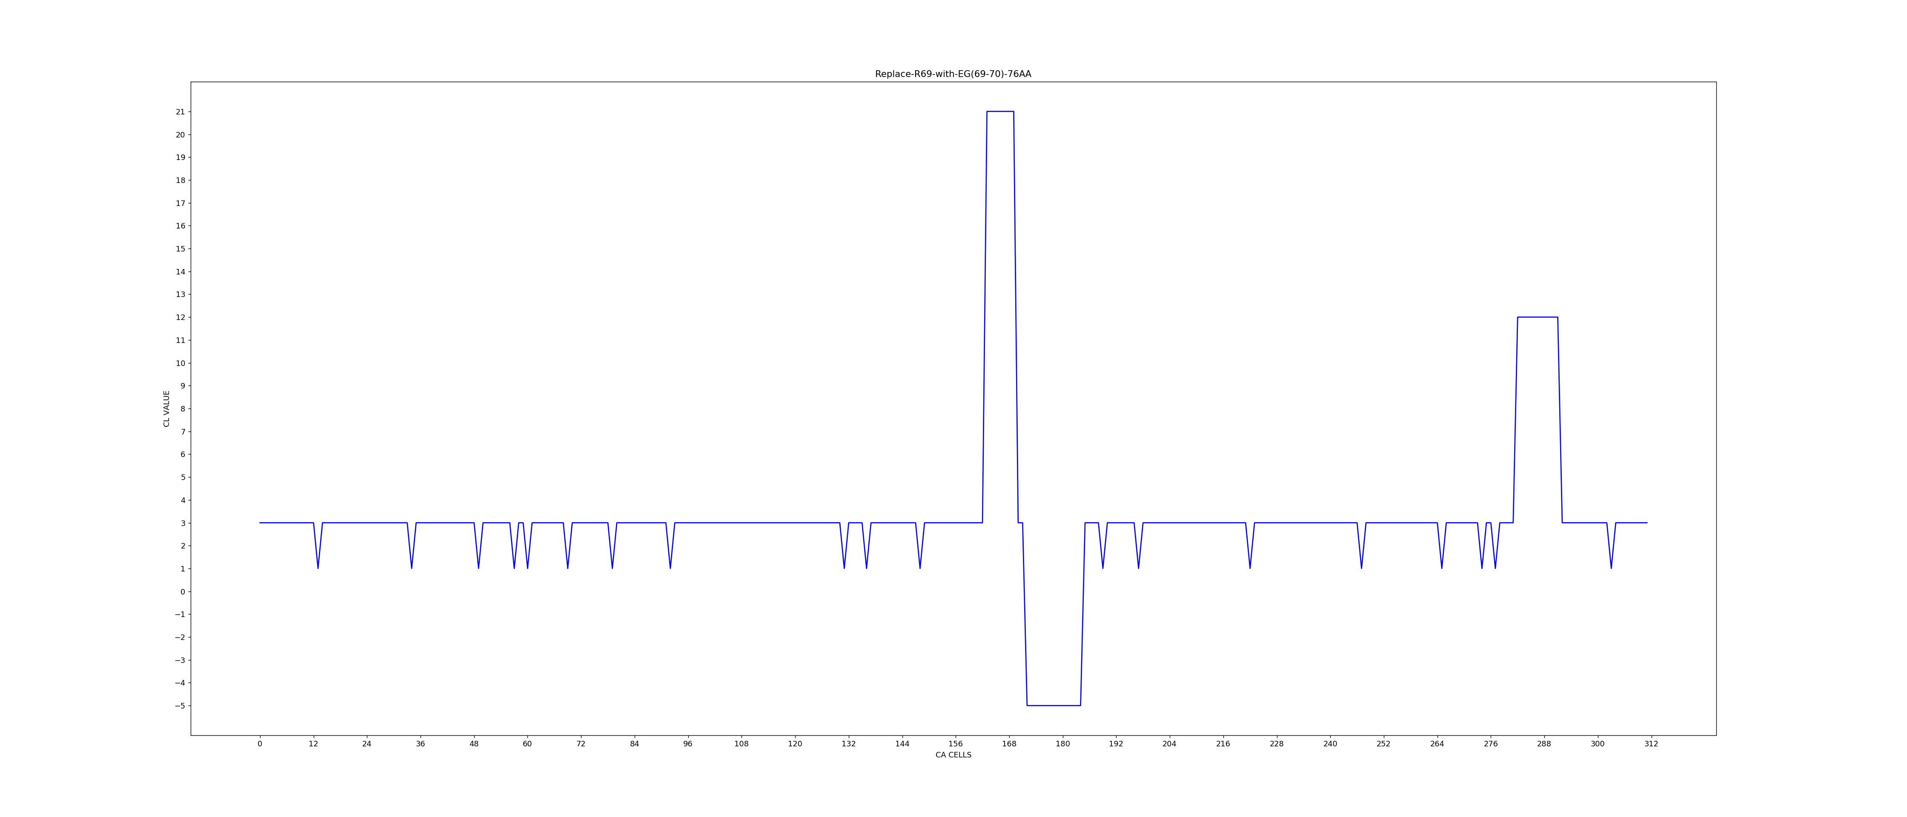
Task: Click the flat bottom of the trough at −5
Action: [1054, 705]
